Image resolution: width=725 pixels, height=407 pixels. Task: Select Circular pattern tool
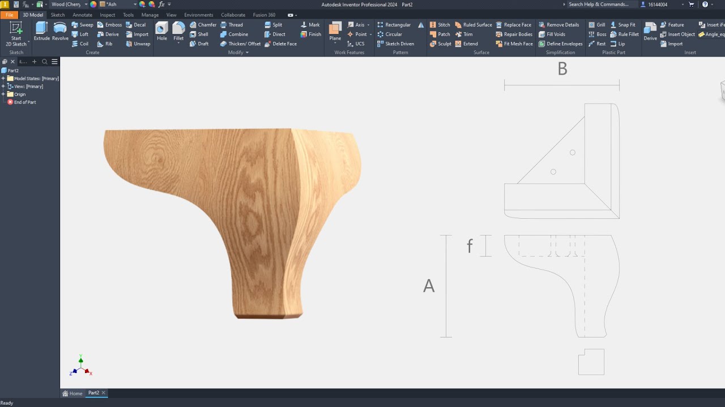pos(390,34)
